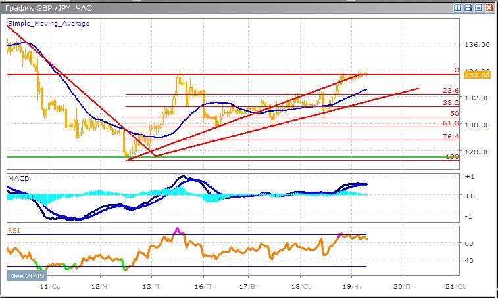This screenshot has width=498, height=298.
Task: Select the 50 Fibonacci retracement label
Action: (x=454, y=114)
